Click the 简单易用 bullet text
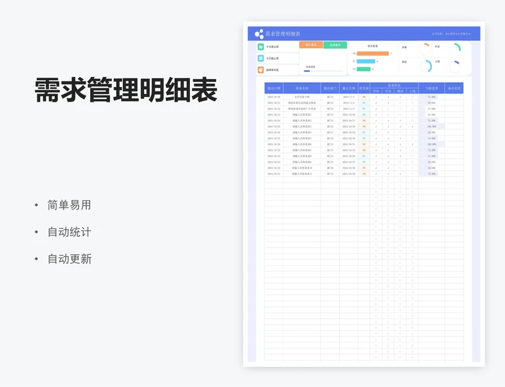Image resolution: width=505 pixels, height=387 pixels. click(x=69, y=205)
